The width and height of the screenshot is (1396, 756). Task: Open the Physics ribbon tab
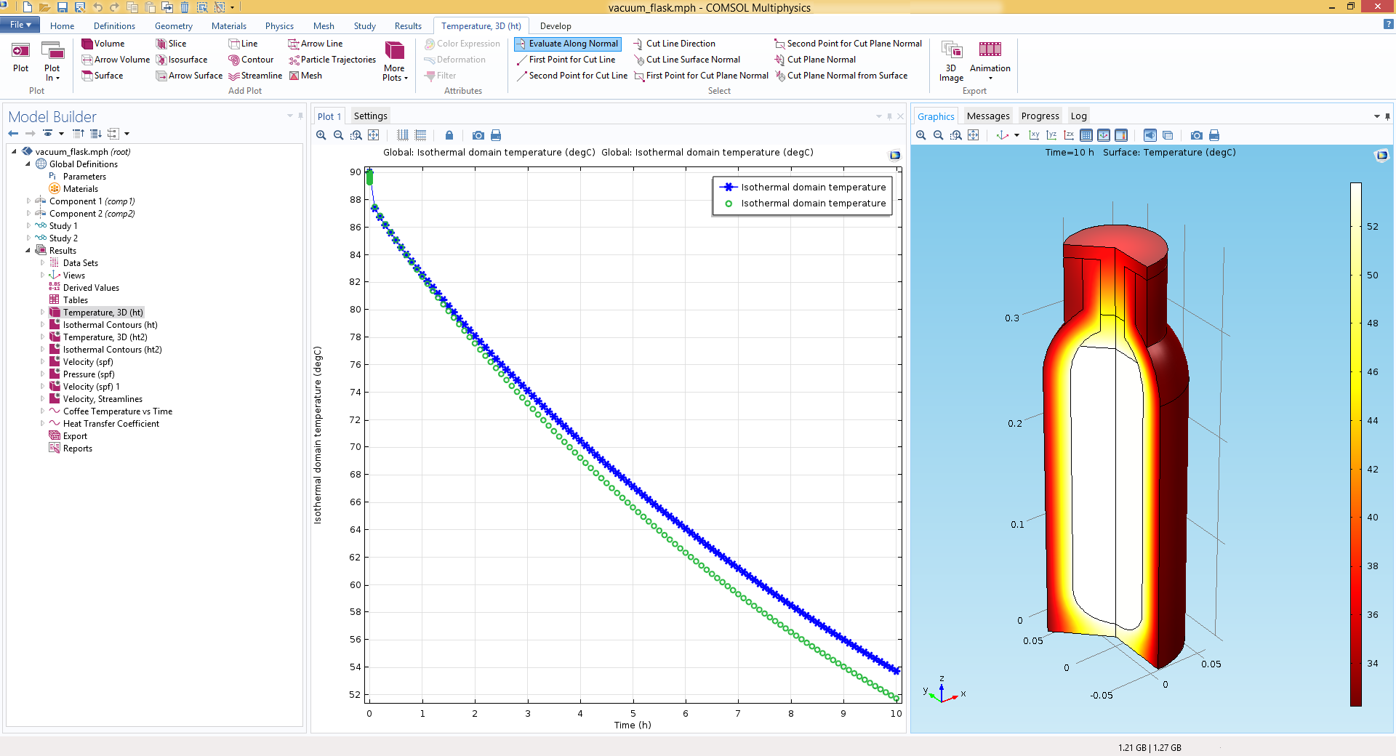pyautogui.click(x=279, y=25)
